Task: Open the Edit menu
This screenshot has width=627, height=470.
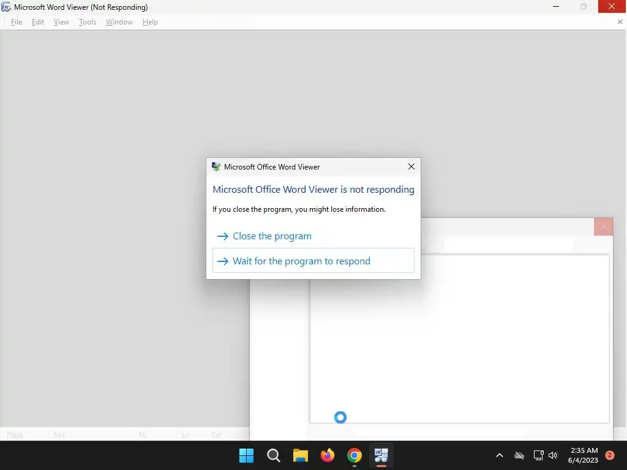Action: (x=37, y=22)
